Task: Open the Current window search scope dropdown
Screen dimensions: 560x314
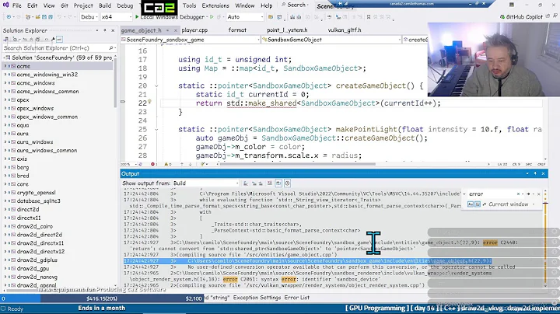Action: point(511,204)
